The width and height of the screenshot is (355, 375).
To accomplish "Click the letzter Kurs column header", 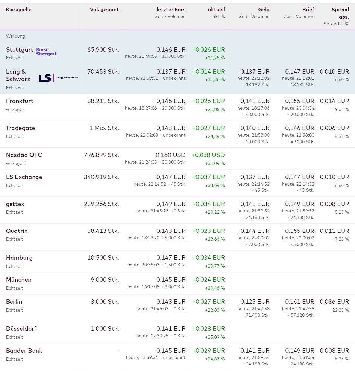I will (171, 9).
